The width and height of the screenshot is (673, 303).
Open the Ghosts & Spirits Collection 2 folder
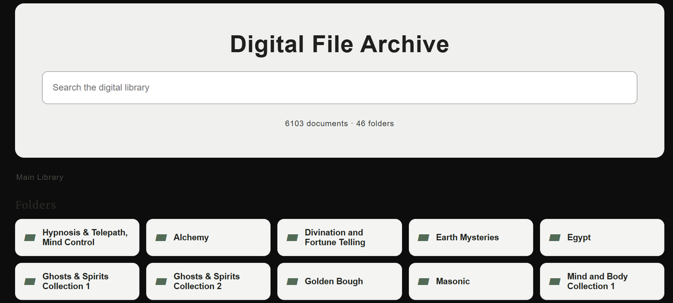(209, 281)
